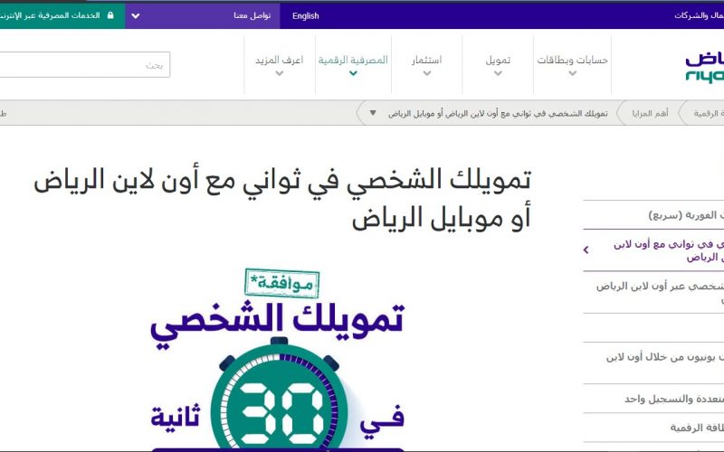Open الأعمال والشركات top link
The image size is (724, 452).
click(699, 15)
